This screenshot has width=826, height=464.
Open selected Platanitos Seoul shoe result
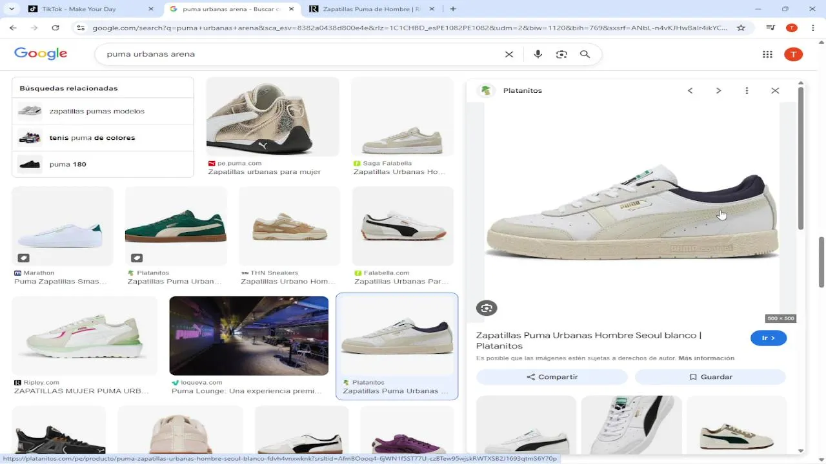coord(397,336)
